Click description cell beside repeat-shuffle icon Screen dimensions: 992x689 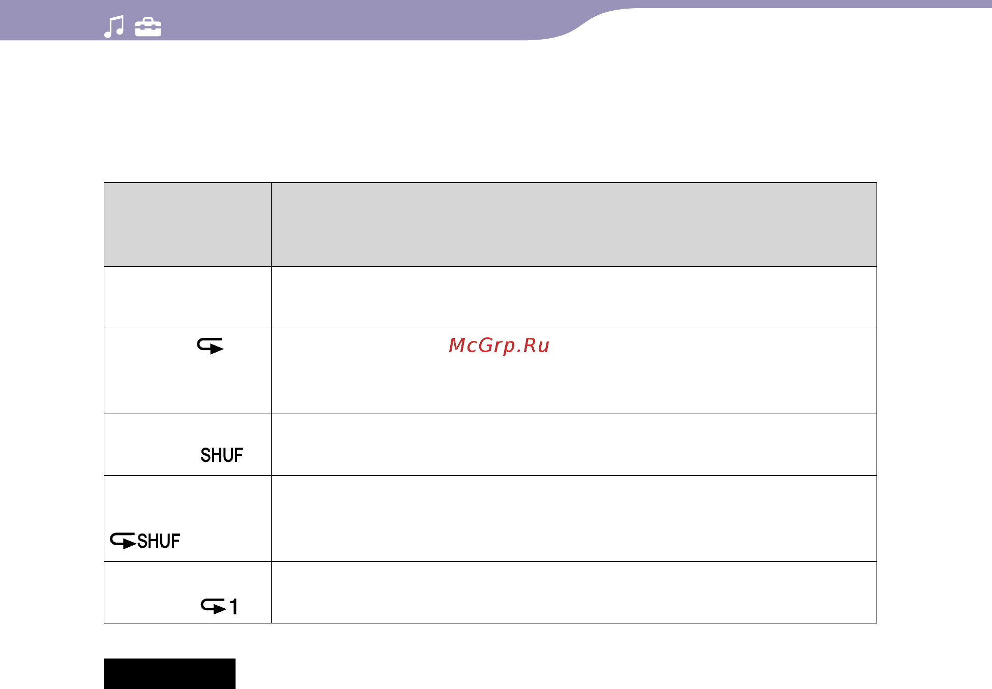[x=574, y=518]
